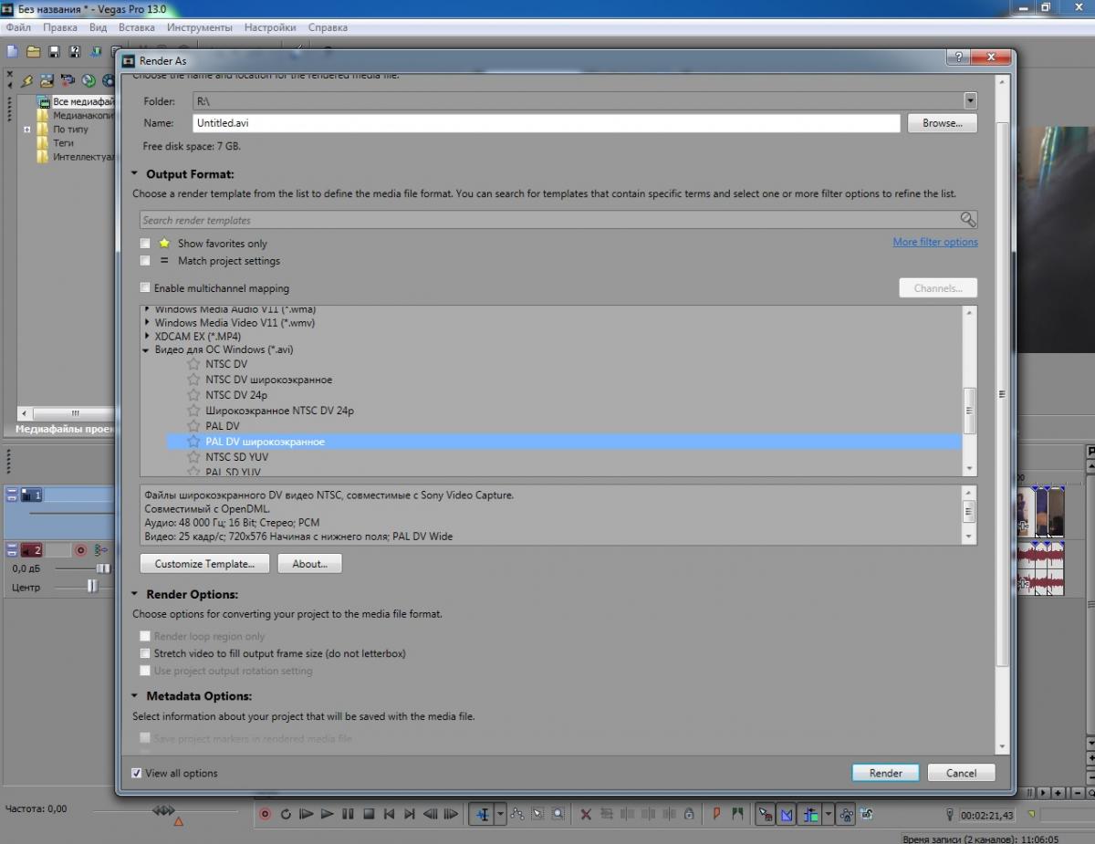The width and height of the screenshot is (1095, 844).
Task: Click the Delete X icon in edit toolbar
Action: point(586,814)
